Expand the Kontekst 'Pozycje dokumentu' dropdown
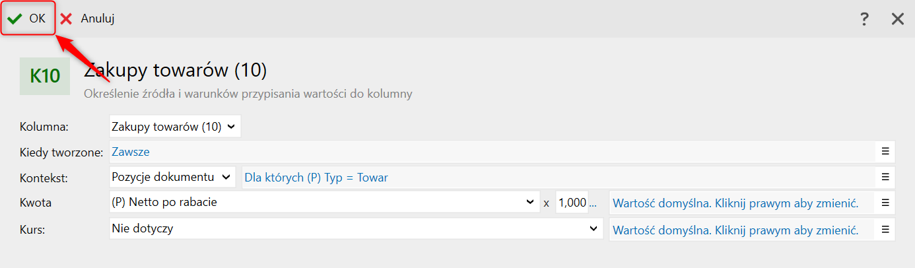 pos(172,177)
